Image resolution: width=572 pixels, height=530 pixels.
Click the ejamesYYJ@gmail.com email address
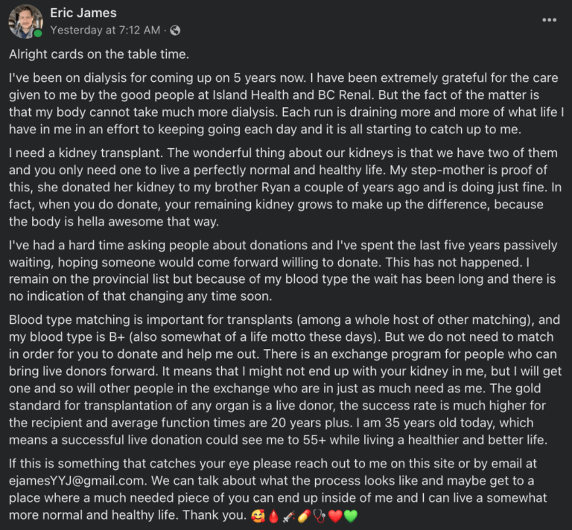click(x=71, y=482)
